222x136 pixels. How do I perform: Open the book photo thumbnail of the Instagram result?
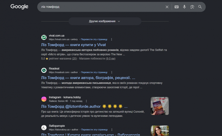click(x=160, y=106)
